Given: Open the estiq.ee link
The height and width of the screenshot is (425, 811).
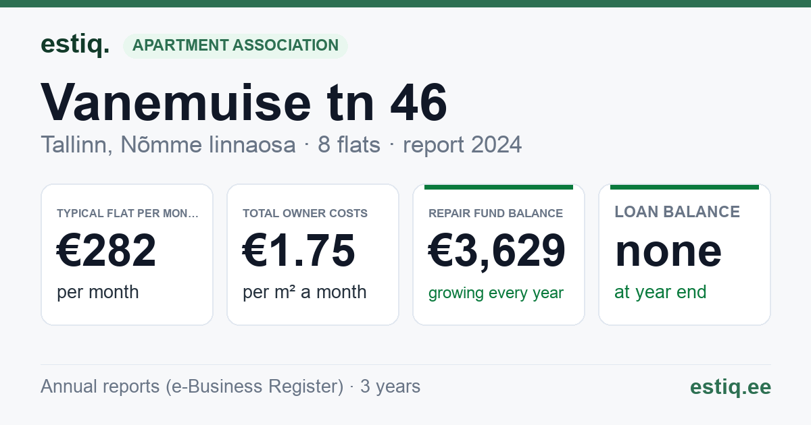Looking at the screenshot, I should pyautogui.click(x=731, y=387).
